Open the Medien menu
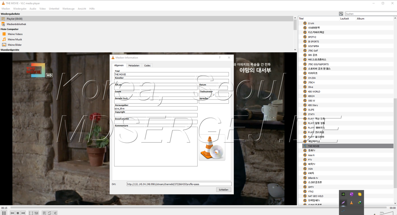Screen dimensions: 397x215 [6, 9]
